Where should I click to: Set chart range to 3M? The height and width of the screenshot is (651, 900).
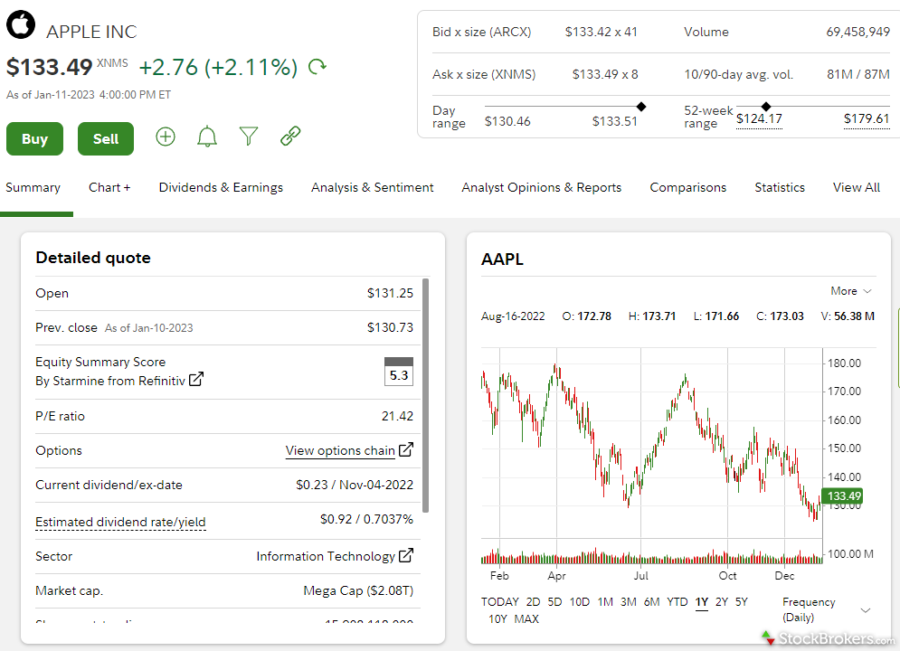pyautogui.click(x=629, y=601)
